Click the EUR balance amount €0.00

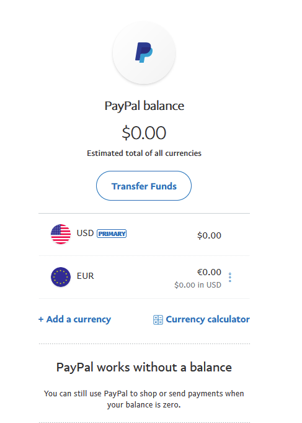click(x=209, y=272)
